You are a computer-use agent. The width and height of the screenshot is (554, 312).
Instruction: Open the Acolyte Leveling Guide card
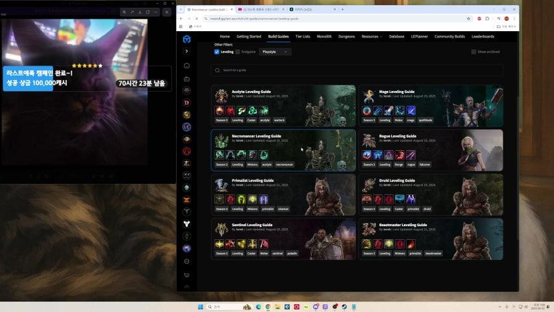pyautogui.click(x=283, y=106)
